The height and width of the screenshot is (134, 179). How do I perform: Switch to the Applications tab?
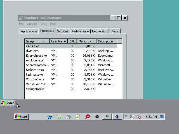(29, 31)
